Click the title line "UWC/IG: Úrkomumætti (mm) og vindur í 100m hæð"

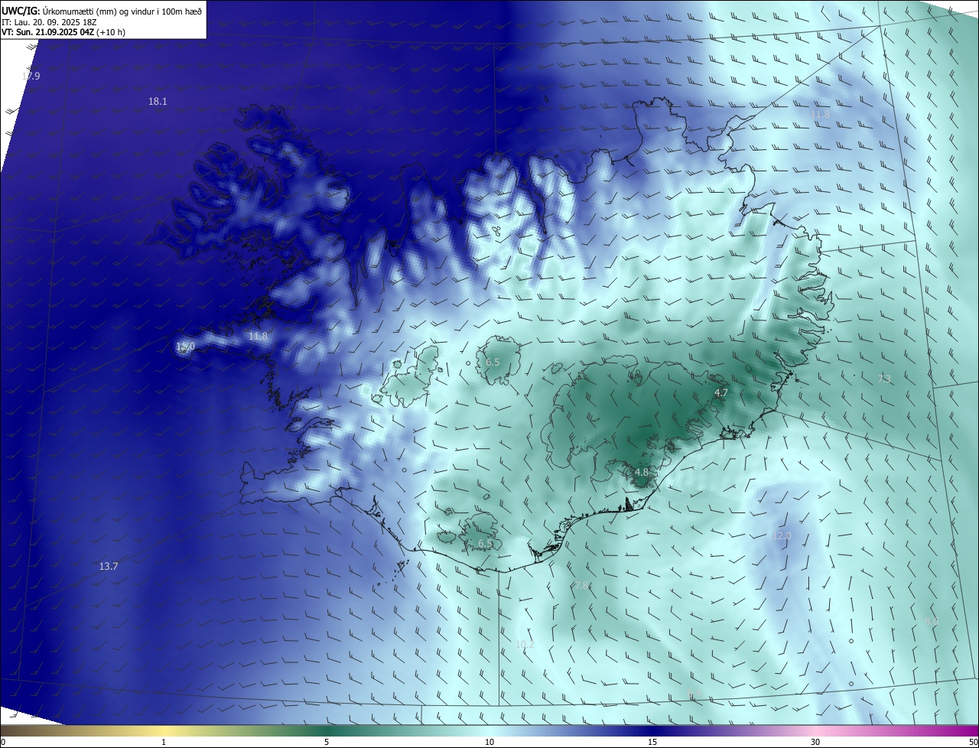point(102,11)
